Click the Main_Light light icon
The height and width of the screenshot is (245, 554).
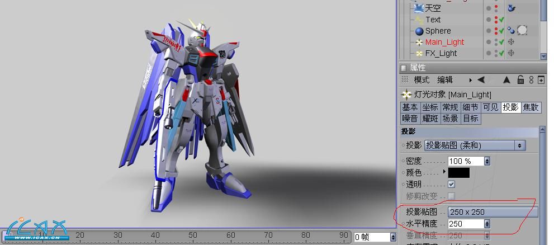(419, 43)
